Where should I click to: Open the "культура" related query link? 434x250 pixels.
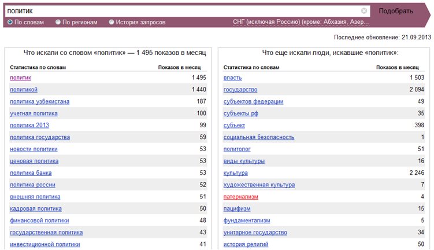point(236,173)
